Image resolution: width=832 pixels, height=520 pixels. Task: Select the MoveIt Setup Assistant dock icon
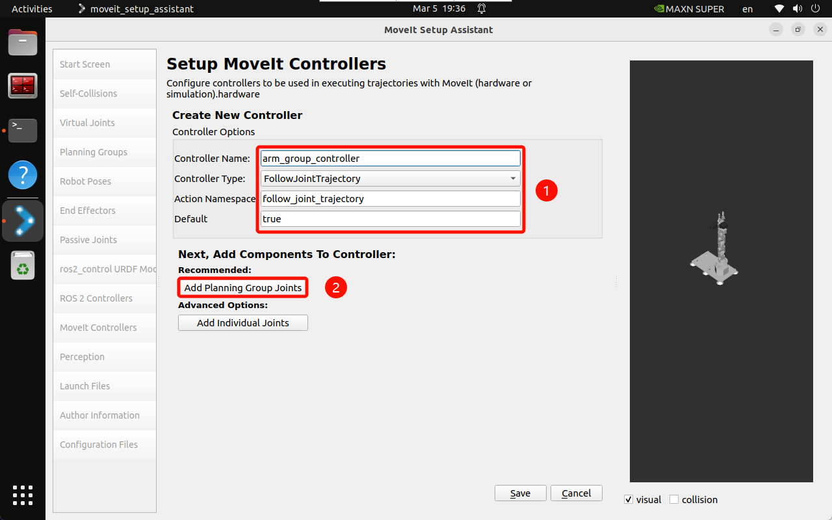(x=23, y=221)
